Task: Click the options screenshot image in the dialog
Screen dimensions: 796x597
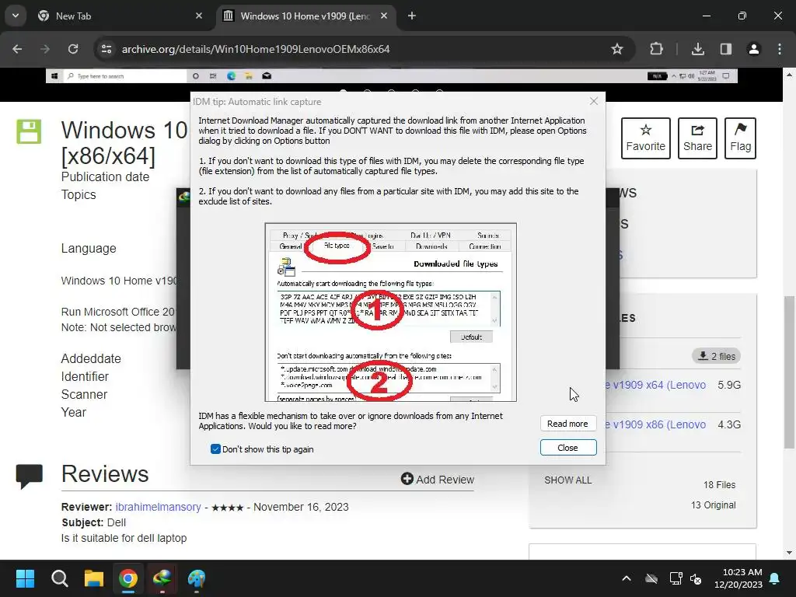Action: (391, 312)
